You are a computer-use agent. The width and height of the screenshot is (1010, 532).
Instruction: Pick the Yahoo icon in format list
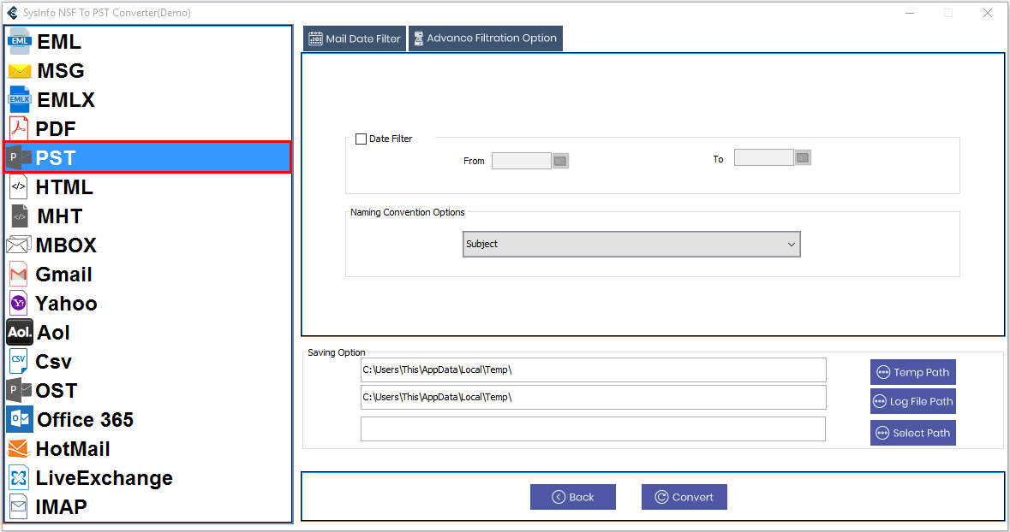(x=19, y=304)
